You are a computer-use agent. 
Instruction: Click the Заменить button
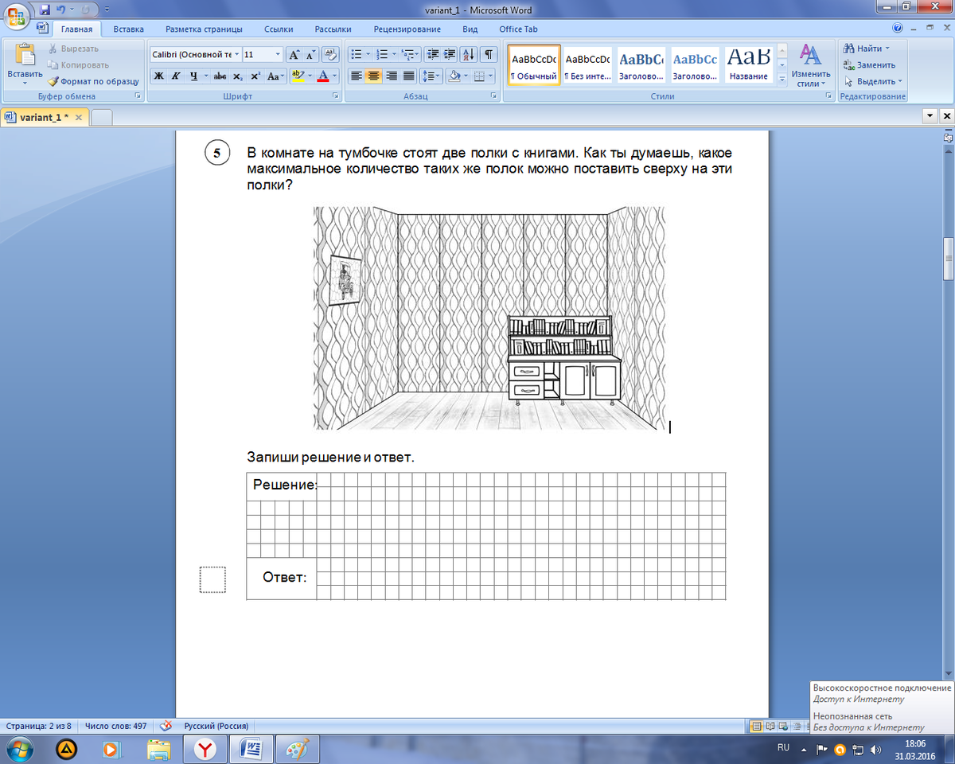pyautogui.click(x=869, y=65)
